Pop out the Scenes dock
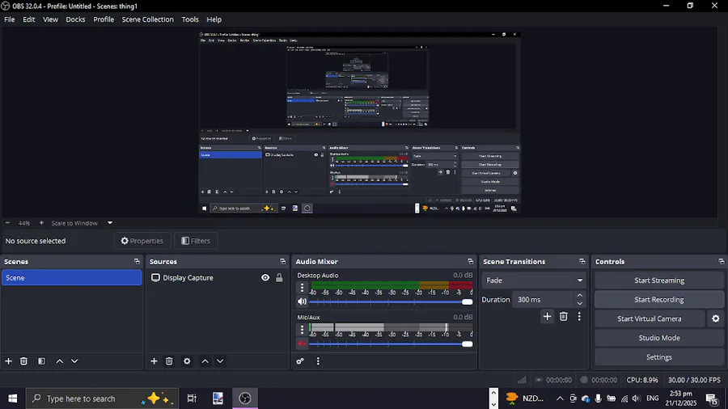Viewport: 728px width, 409px height. point(137,262)
